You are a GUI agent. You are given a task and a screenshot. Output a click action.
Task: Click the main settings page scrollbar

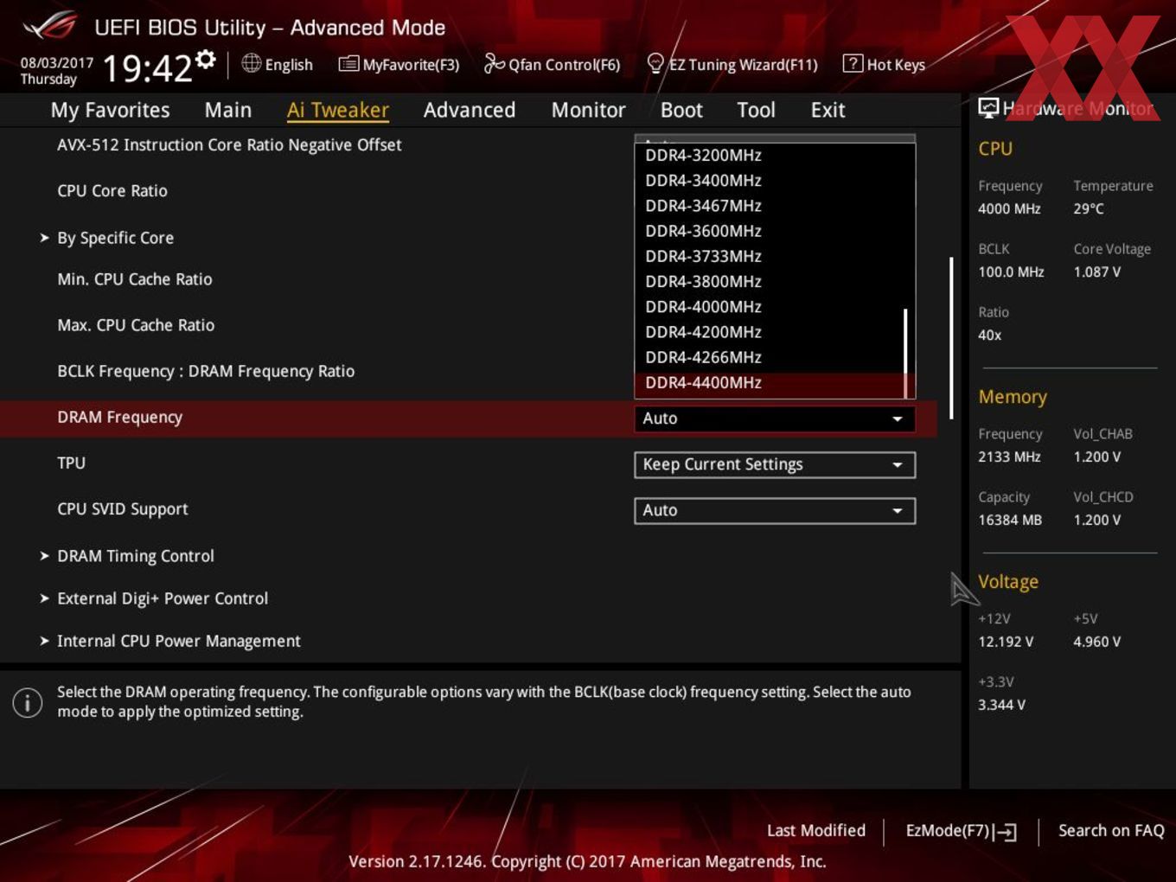pyautogui.click(x=951, y=337)
